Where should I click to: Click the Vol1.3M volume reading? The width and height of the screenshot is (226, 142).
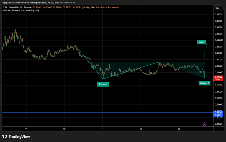[x=95, y=7]
